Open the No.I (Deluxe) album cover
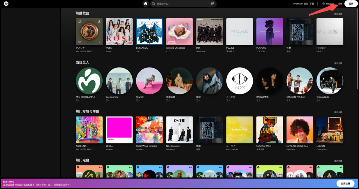The image size is (359, 189). (179, 130)
